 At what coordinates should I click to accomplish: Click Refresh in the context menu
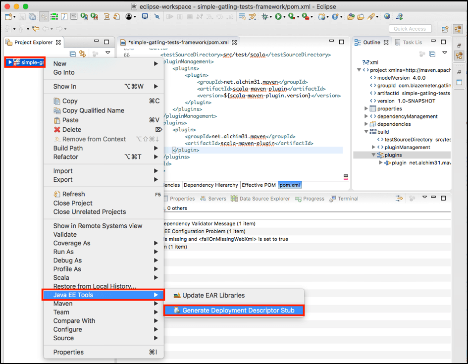pyautogui.click(x=104, y=194)
